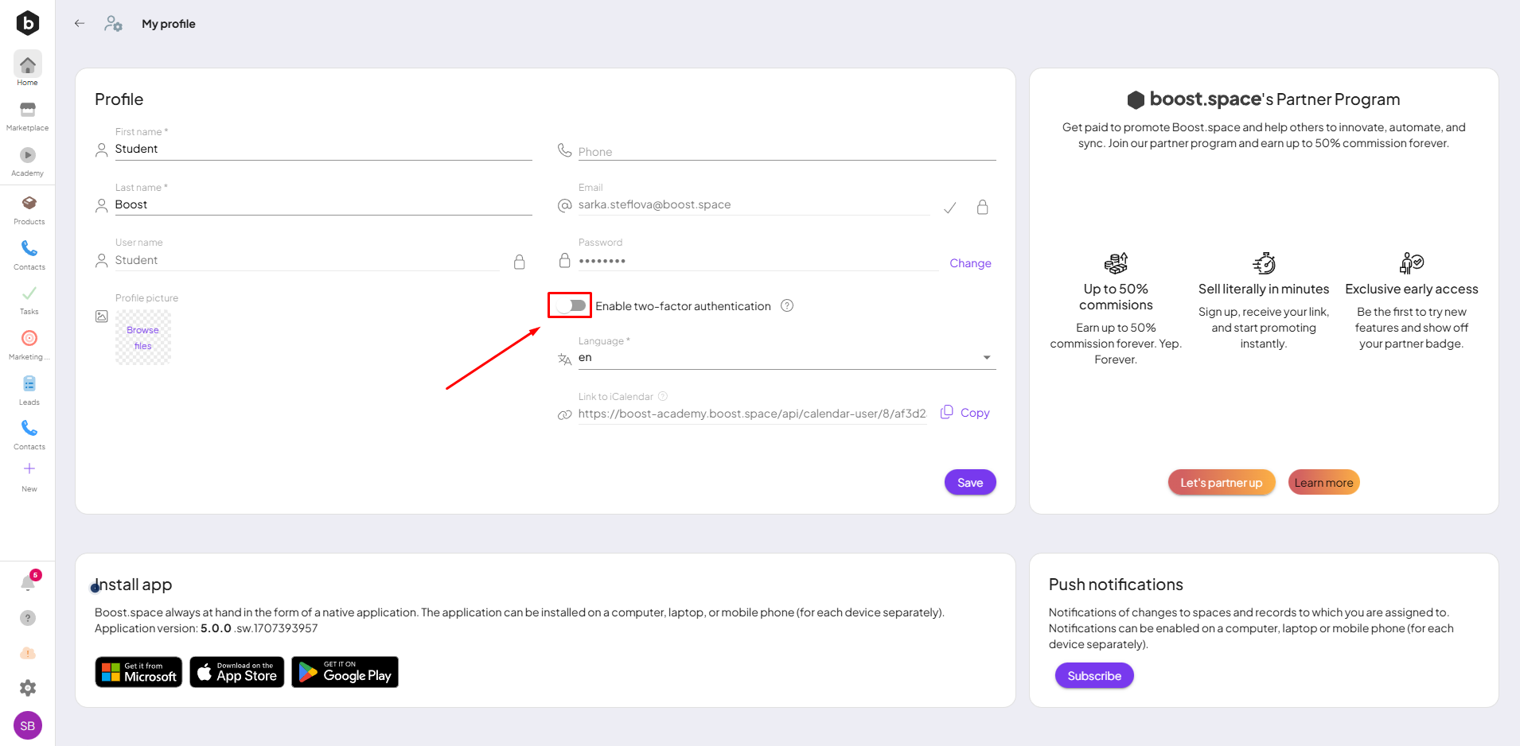Click the Phone input field
The width and height of the screenshot is (1520, 746).
(785, 151)
